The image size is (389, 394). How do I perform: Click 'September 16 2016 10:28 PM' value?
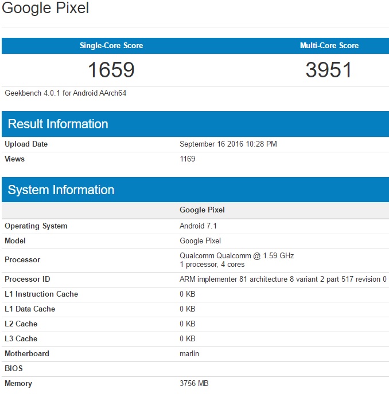(x=228, y=144)
